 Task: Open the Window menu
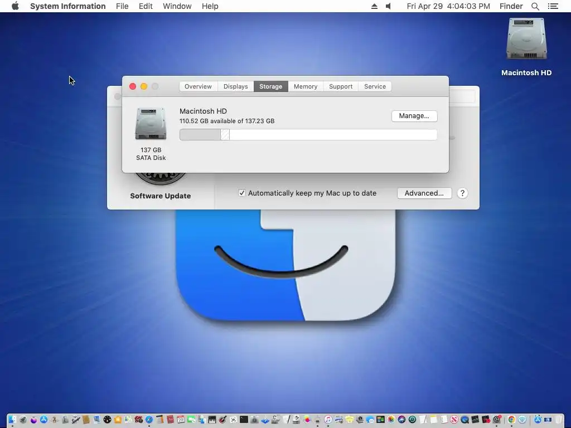177,6
